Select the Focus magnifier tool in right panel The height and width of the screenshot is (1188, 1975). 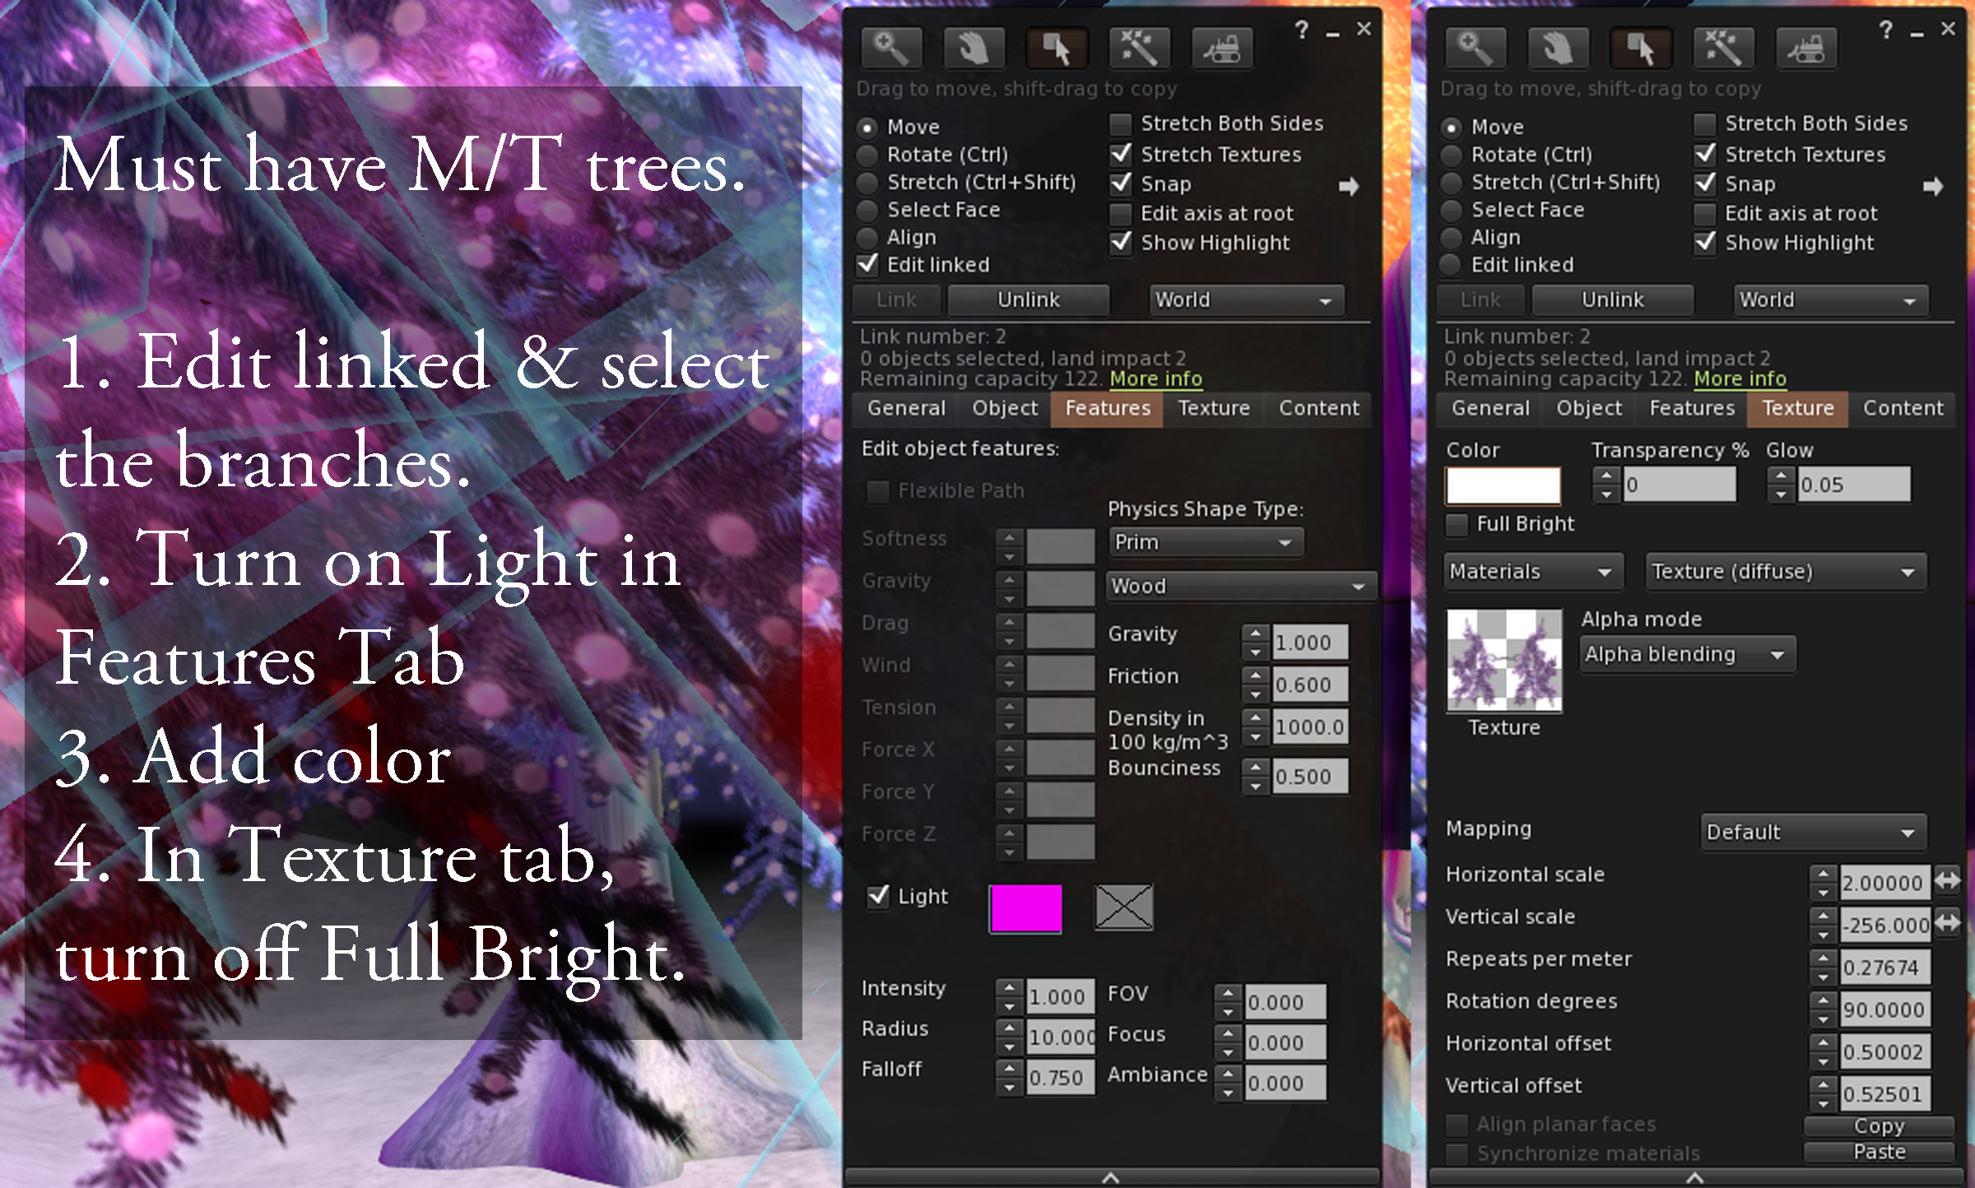coord(1475,48)
